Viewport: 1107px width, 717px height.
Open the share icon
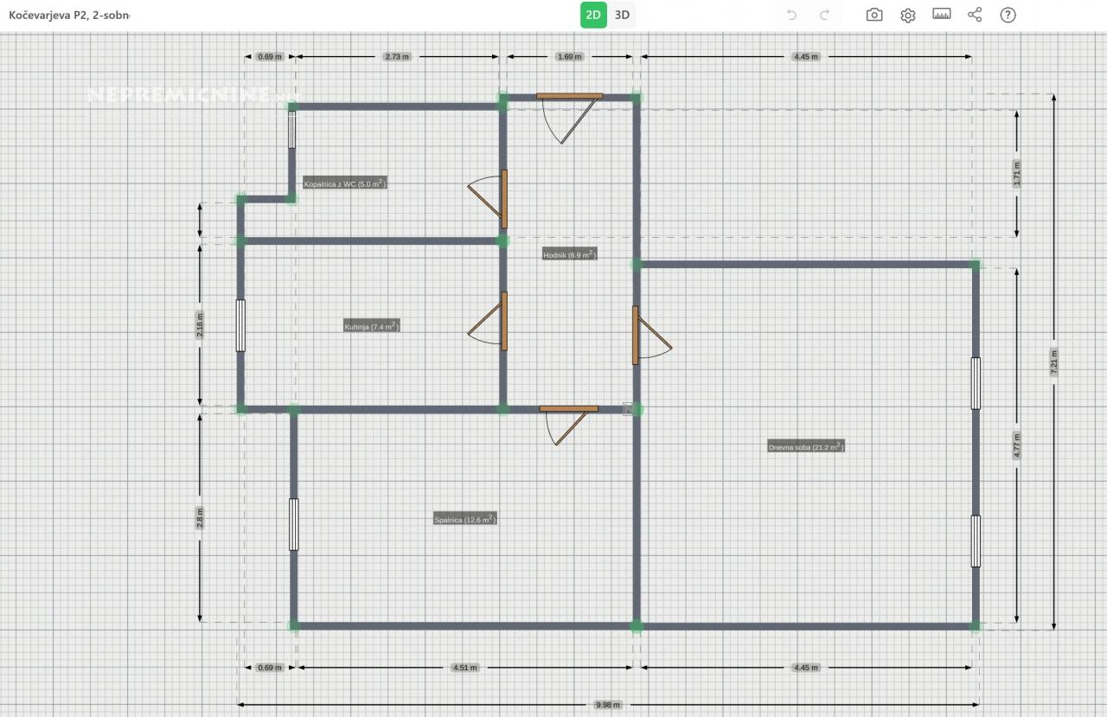[x=975, y=15]
